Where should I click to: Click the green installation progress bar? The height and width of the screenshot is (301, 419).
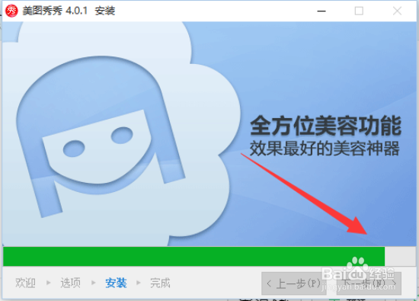[209, 256]
